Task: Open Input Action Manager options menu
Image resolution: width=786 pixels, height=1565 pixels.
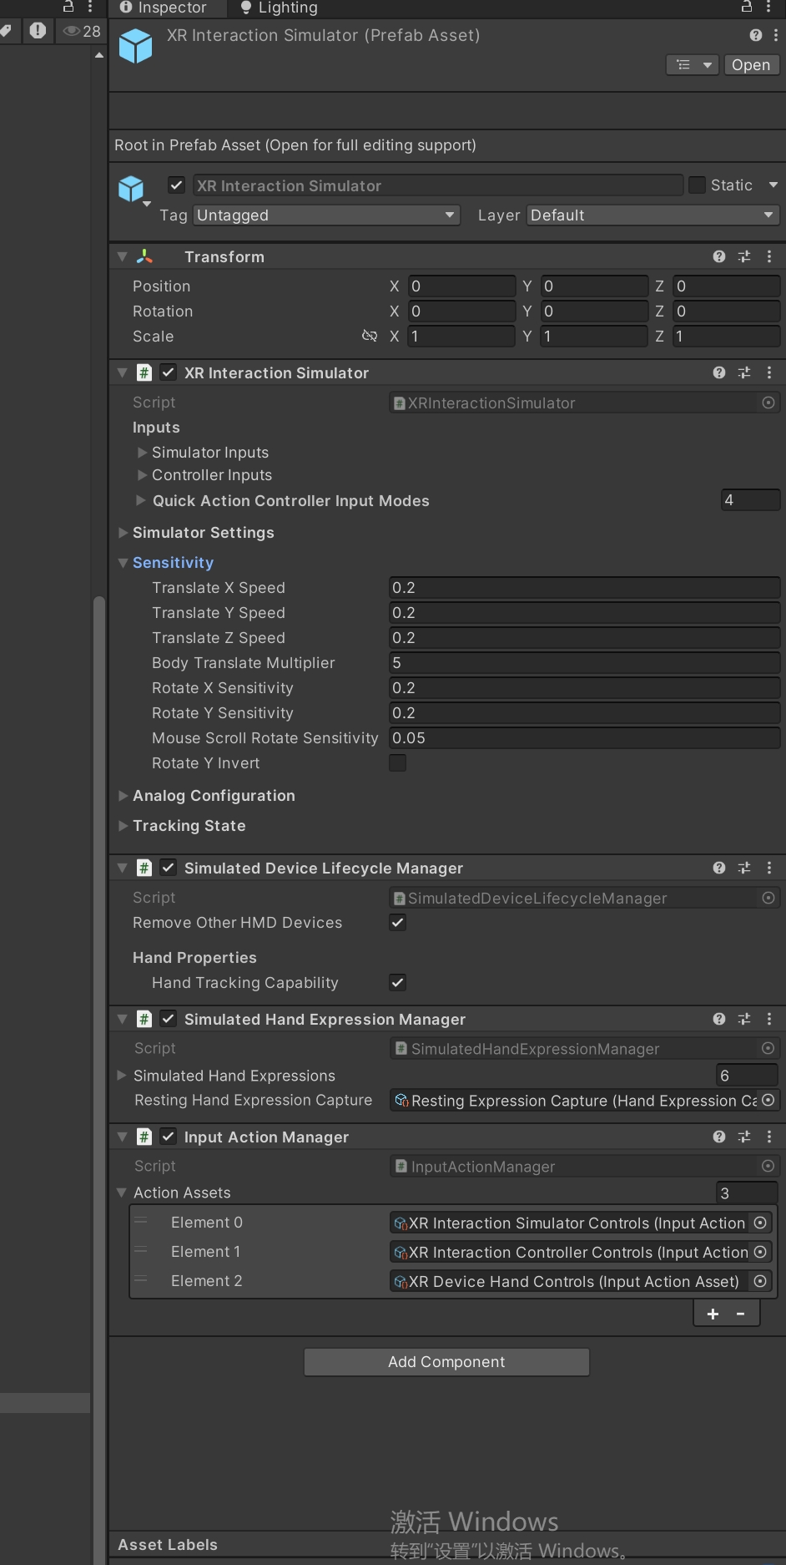Action: tap(769, 1137)
